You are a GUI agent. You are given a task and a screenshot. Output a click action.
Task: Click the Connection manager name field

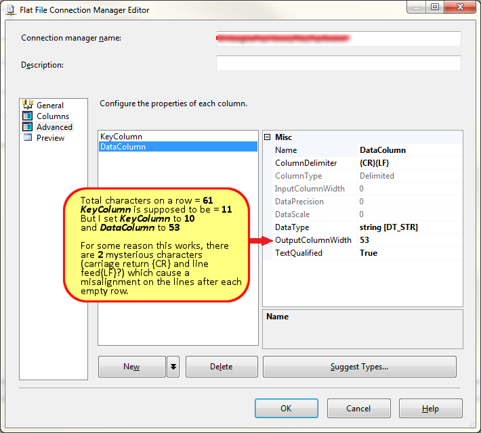click(x=338, y=39)
